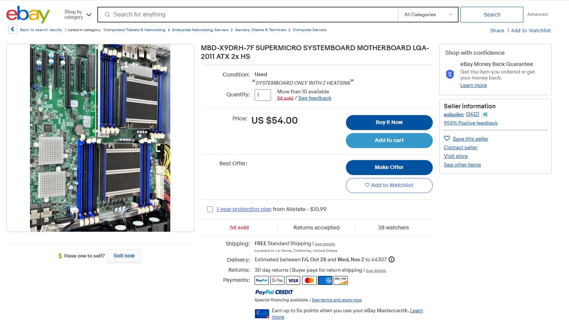This screenshot has width=569, height=331.
Task: Open the See feedback link
Action: [x=314, y=98]
